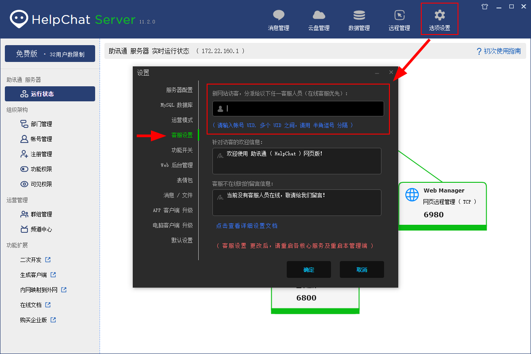531x354 pixels.
Task: Click the 运行状态 sidebar icon
Action: pyautogui.click(x=24, y=94)
